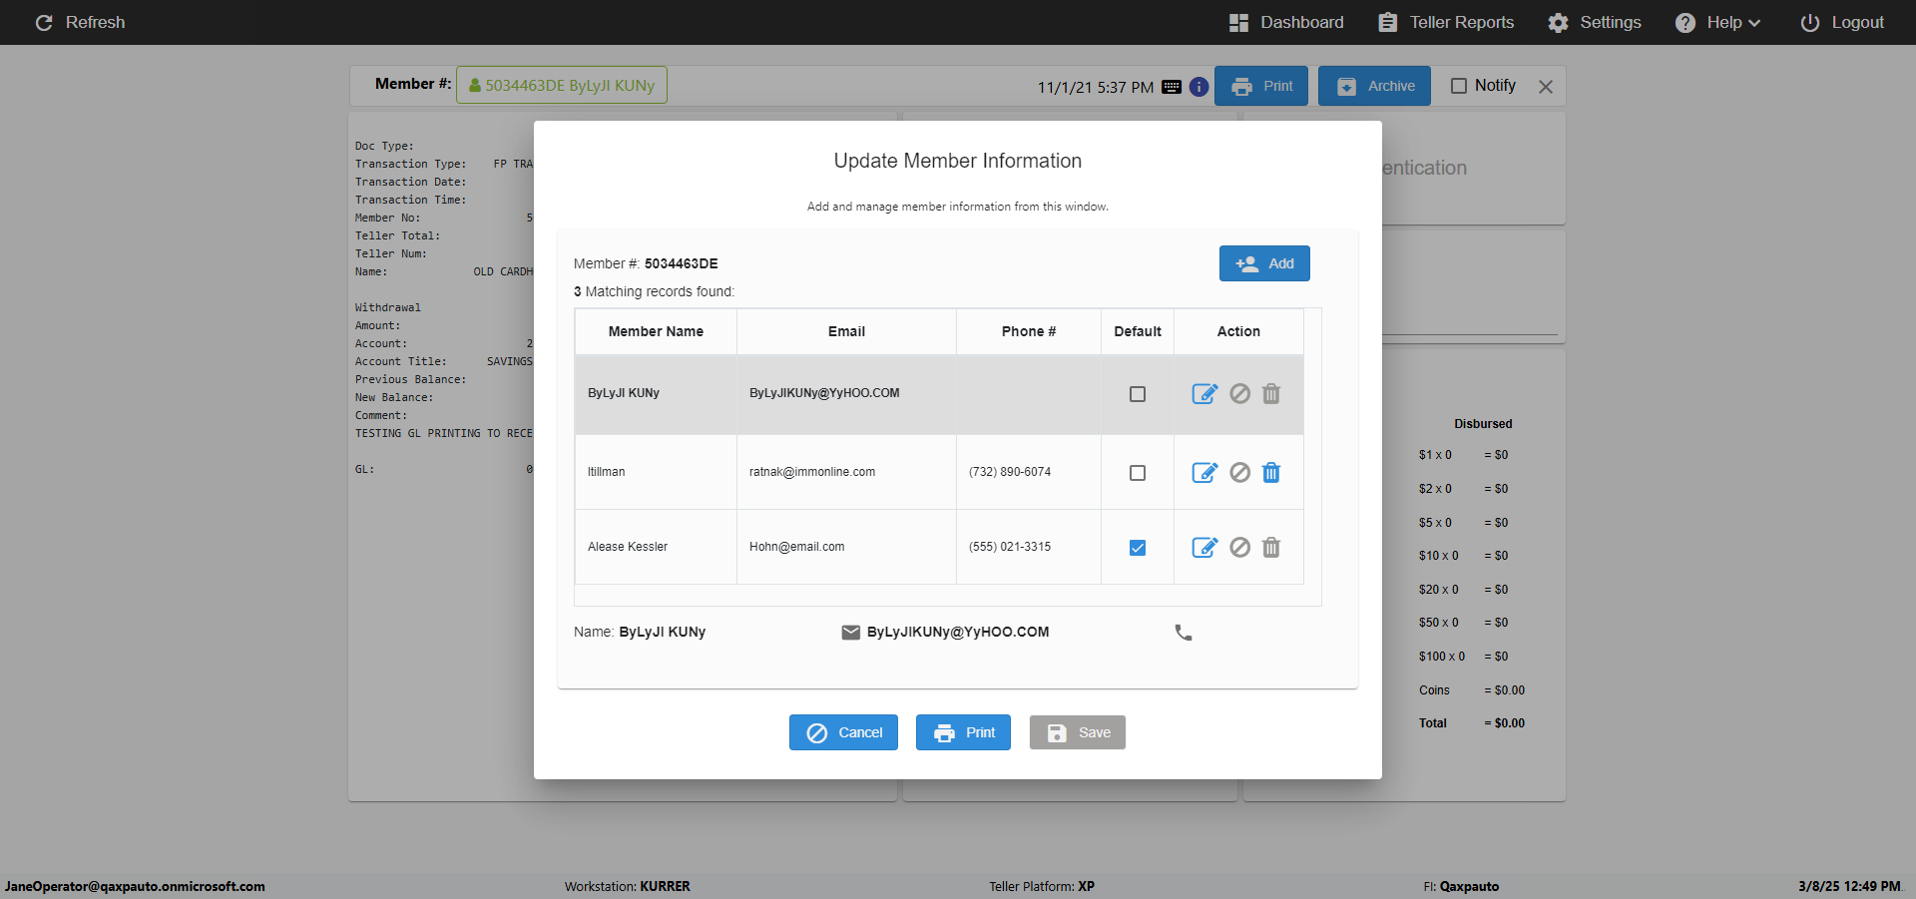Click the email Hohn@email.com
This screenshot has height=899, width=1916.
(796, 547)
